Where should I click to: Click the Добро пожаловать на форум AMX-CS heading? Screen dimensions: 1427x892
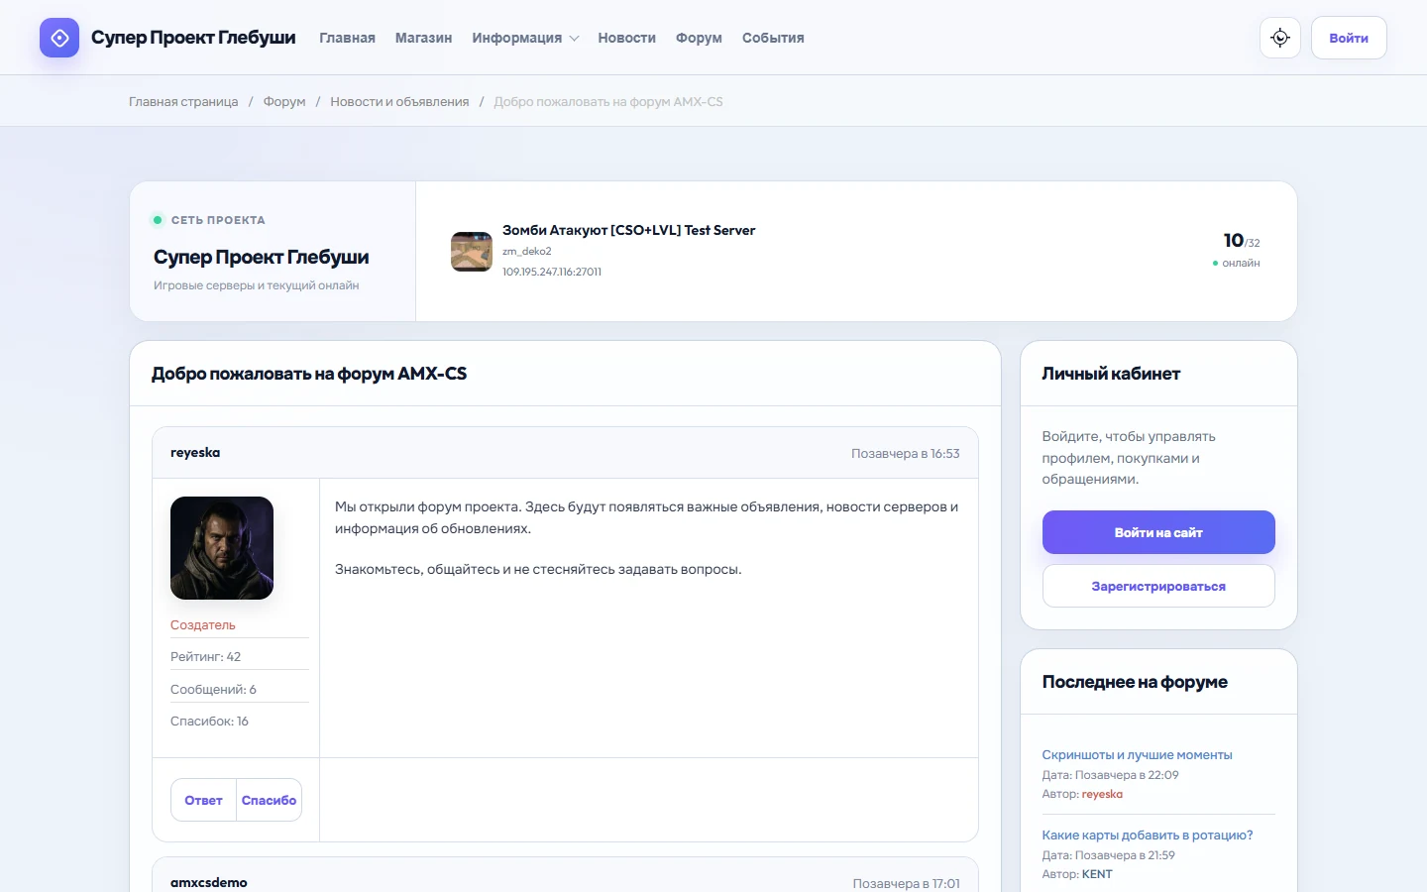point(309,374)
